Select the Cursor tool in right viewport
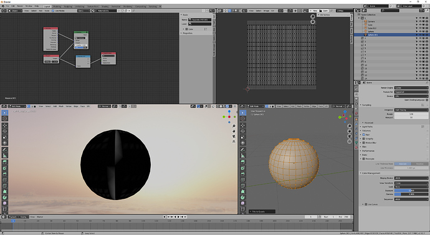 (x=242, y=118)
